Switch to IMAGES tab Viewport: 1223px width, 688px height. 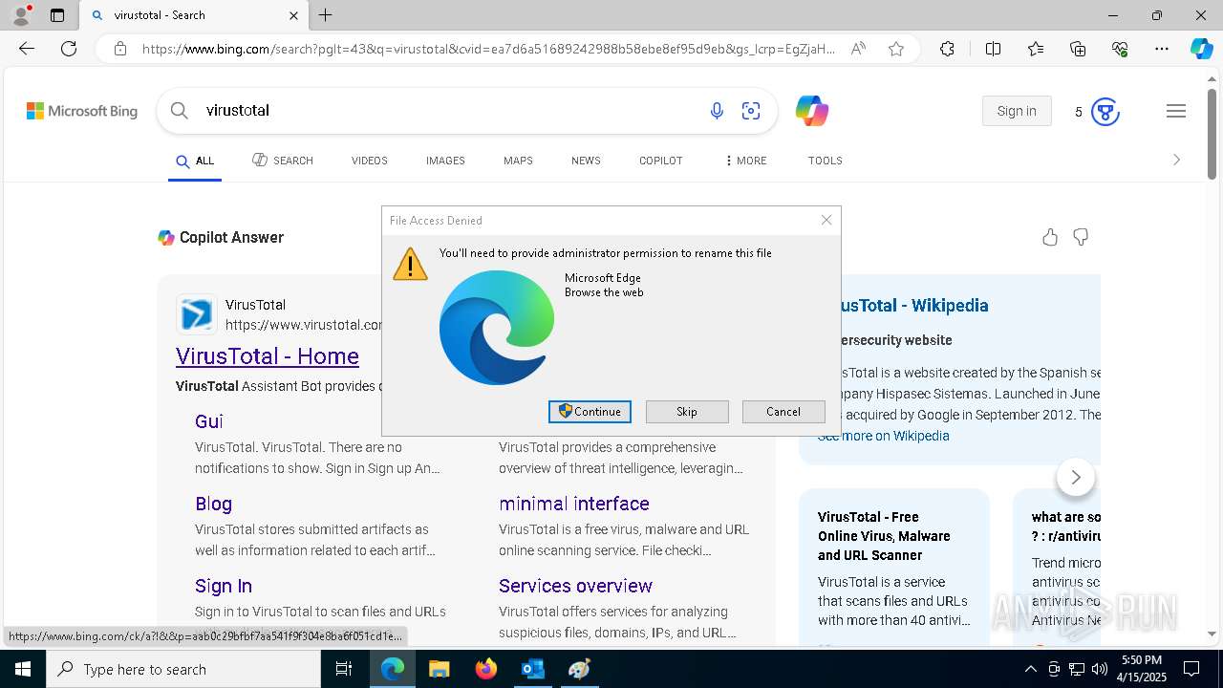coord(445,161)
